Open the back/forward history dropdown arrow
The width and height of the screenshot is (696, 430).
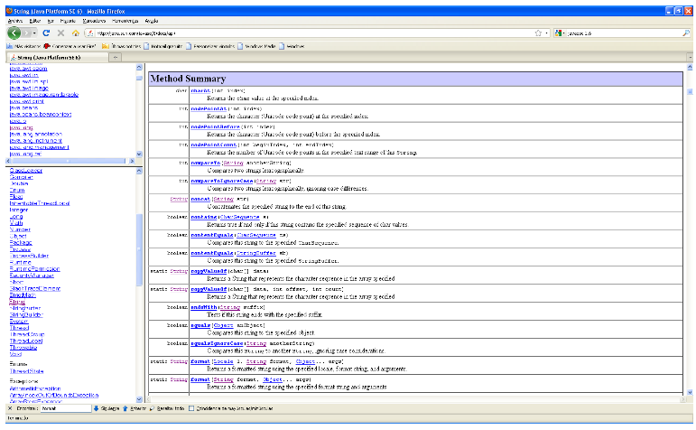[x=33, y=32]
